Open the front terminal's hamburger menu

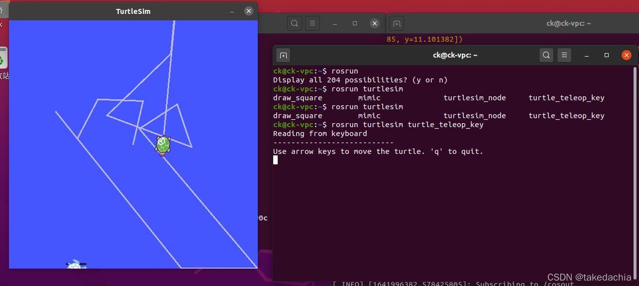coord(563,55)
